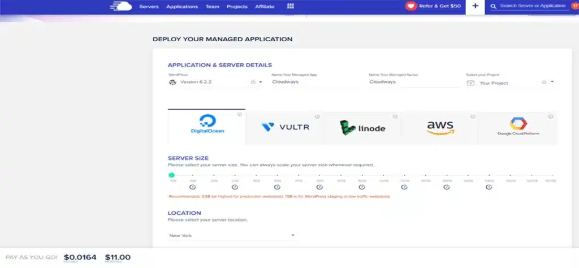This screenshot has height=268, width=579.
Task: Open the New York location dropdown
Action: 231,235
